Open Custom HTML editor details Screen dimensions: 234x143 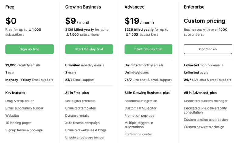[140, 108]
